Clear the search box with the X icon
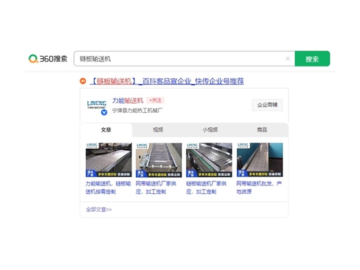The height and width of the screenshot is (270, 360). coord(287,59)
